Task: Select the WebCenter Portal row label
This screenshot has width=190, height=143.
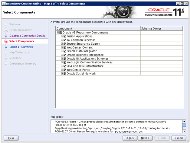Action: 78,70
